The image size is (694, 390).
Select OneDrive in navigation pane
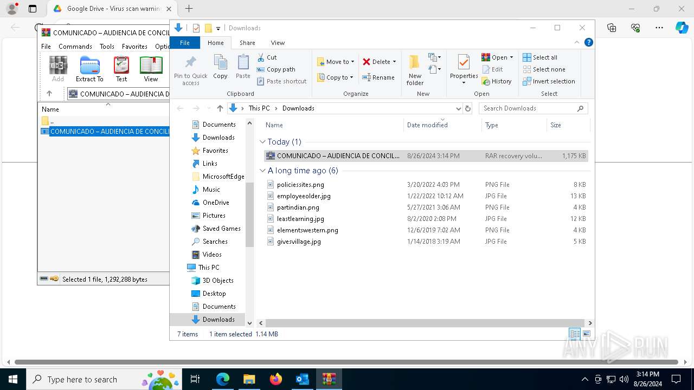(216, 203)
